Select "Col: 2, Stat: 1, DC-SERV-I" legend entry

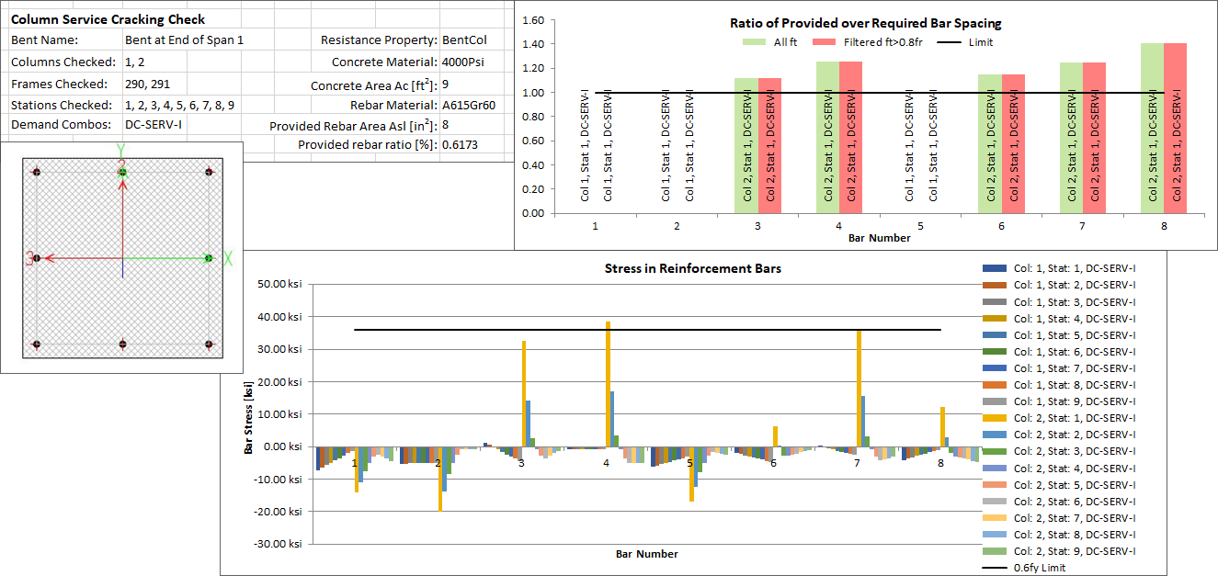[1074, 418]
